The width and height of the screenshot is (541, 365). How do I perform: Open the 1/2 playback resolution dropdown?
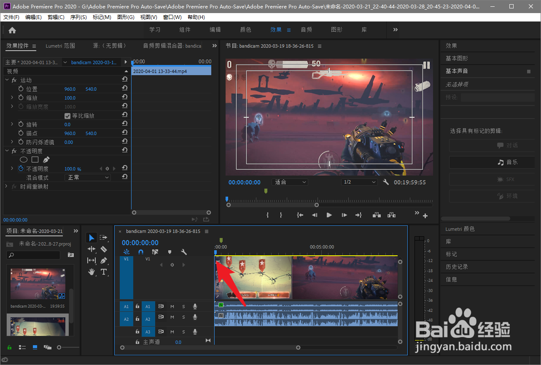coord(359,182)
